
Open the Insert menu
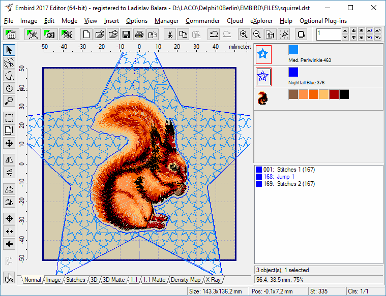pyautogui.click(x=111, y=21)
